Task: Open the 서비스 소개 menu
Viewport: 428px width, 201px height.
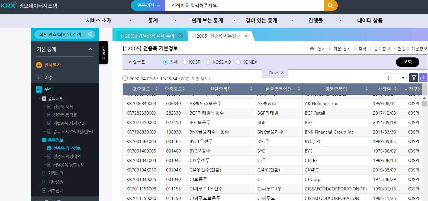Action: point(99,21)
